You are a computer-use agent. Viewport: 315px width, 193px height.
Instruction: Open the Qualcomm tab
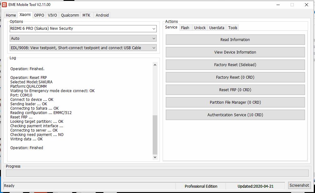pos(70,15)
